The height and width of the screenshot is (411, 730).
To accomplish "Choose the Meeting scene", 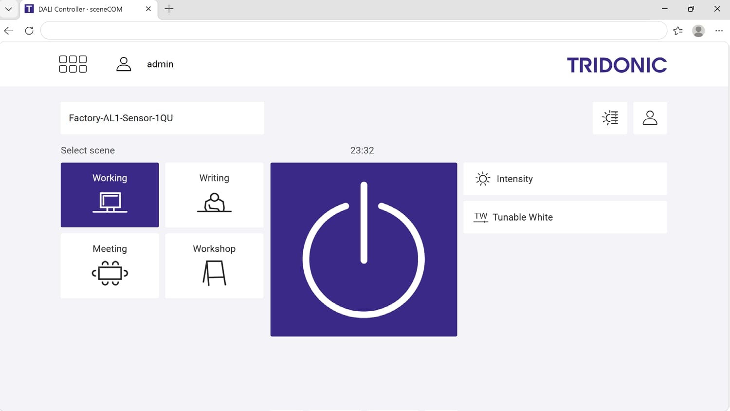I will pyautogui.click(x=110, y=265).
